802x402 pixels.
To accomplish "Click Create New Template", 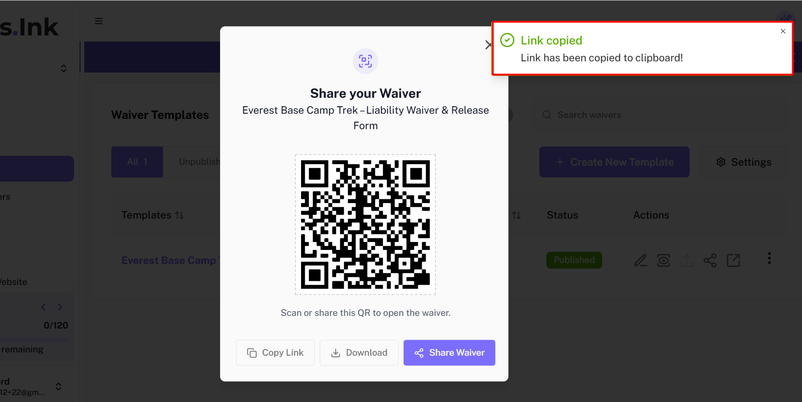I will 614,162.
